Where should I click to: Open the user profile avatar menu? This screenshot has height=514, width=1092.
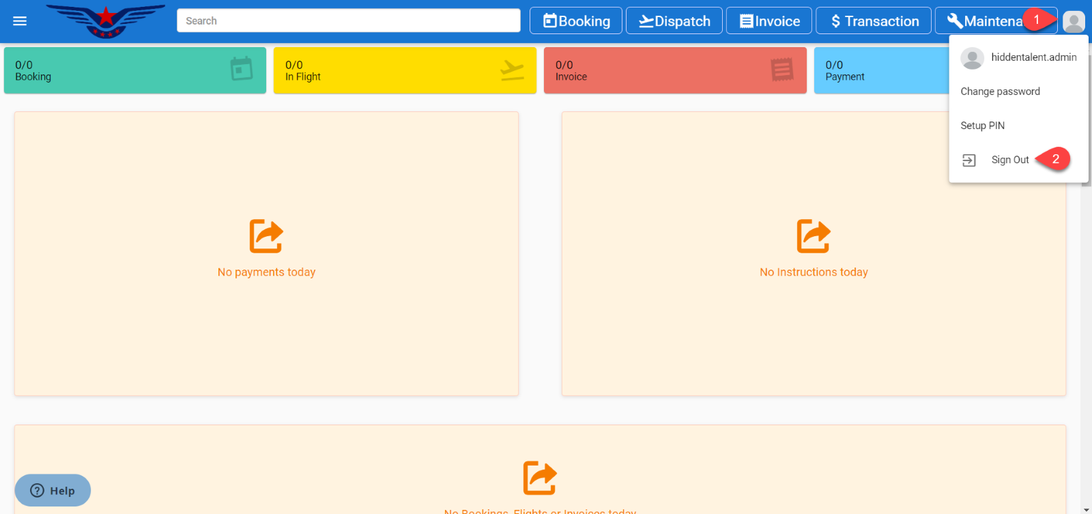click(x=1074, y=21)
